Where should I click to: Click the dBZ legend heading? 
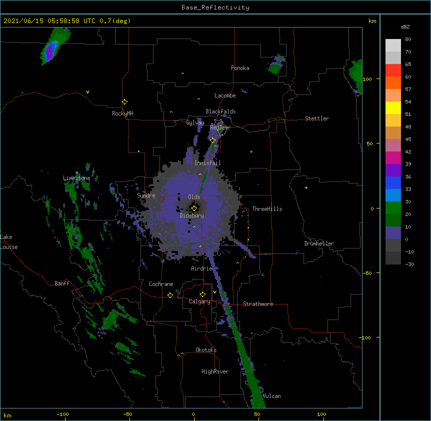point(405,26)
